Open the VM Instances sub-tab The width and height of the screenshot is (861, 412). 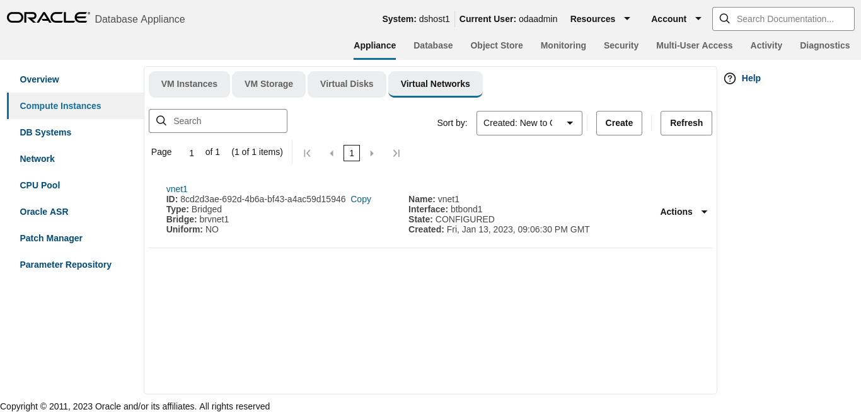[x=189, y=84]
